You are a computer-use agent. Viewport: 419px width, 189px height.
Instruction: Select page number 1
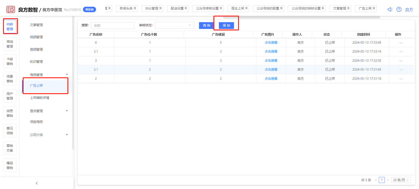(382, 180)
